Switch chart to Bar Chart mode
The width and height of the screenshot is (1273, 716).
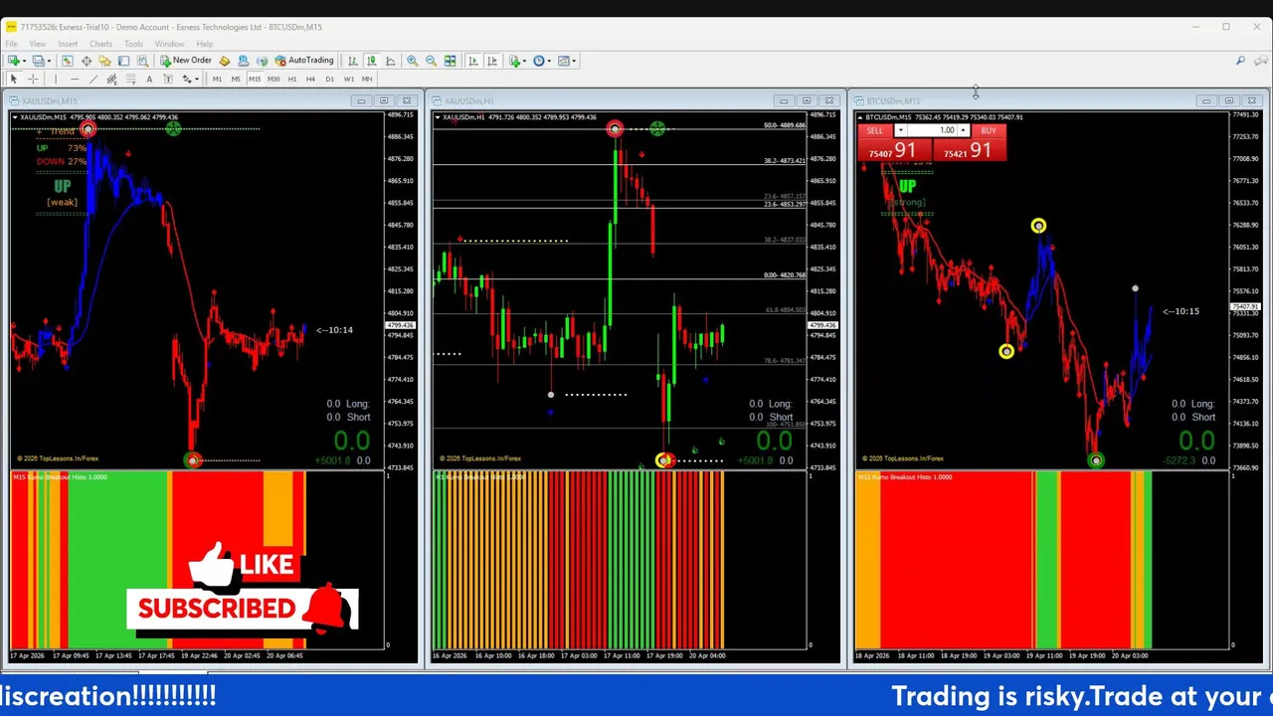point(353,61)
